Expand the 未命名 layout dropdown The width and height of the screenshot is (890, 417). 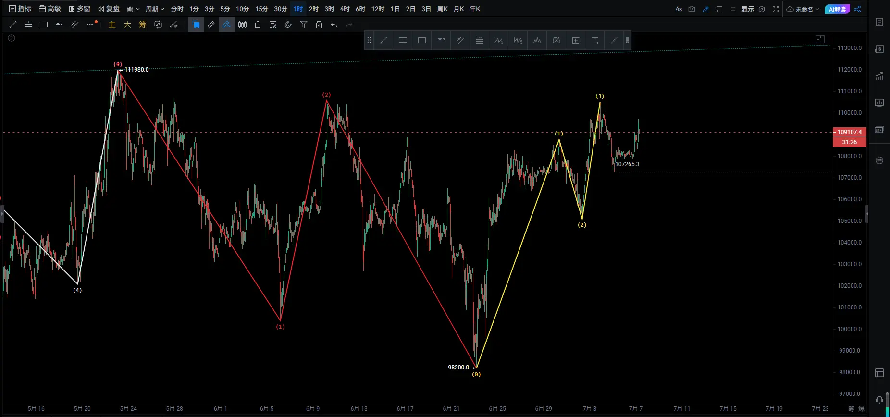(803, 9)
